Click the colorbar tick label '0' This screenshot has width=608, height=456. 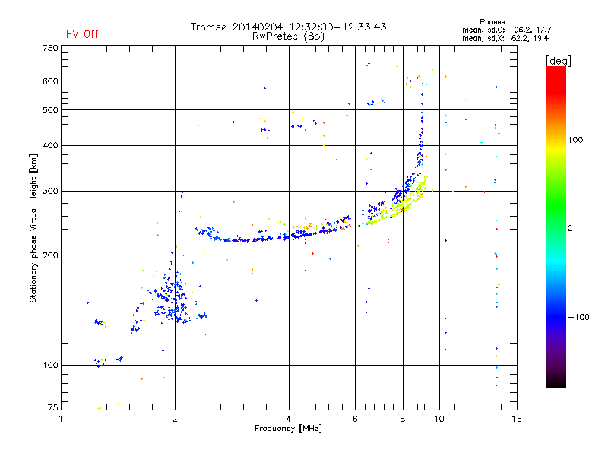click(570, 229)
